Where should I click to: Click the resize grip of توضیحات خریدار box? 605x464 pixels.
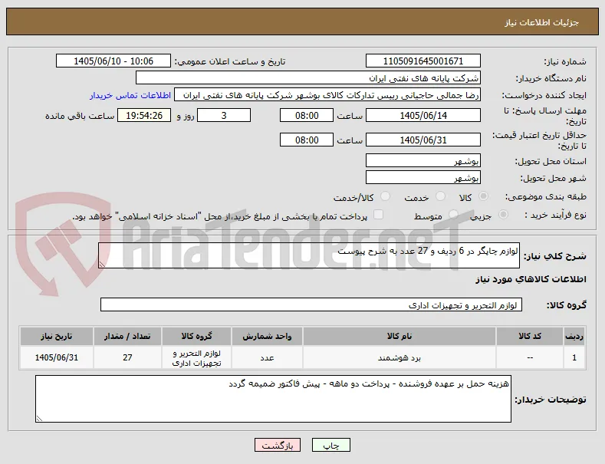coord(39,419)
